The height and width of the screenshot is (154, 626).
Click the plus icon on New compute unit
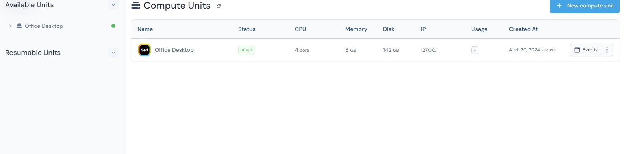point(559,5)
